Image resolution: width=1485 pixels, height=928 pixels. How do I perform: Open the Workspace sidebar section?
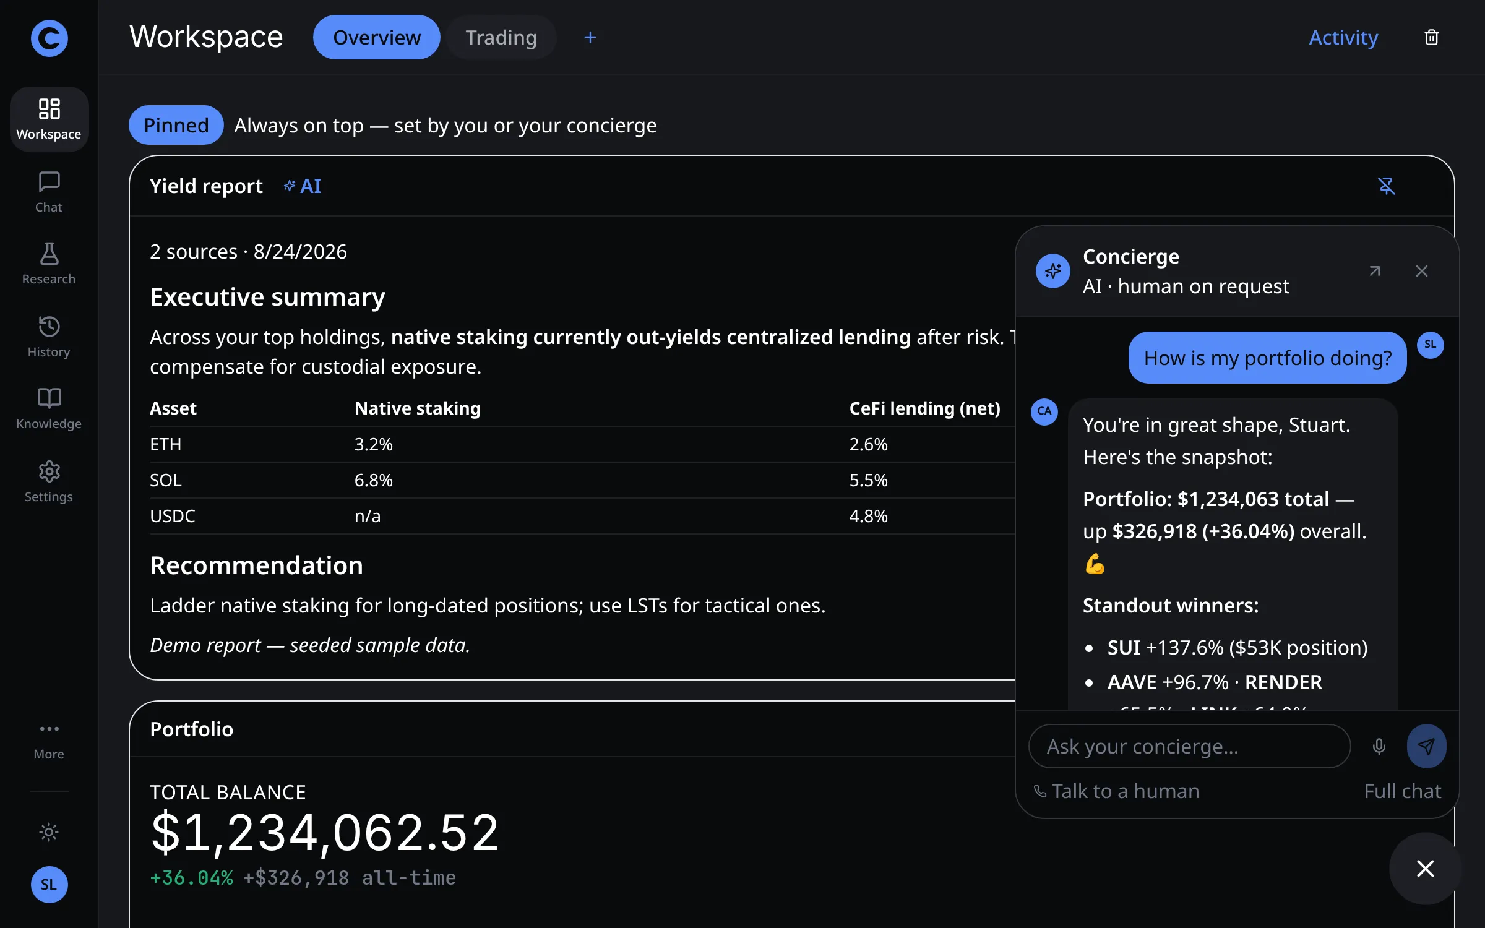[49, 119]
